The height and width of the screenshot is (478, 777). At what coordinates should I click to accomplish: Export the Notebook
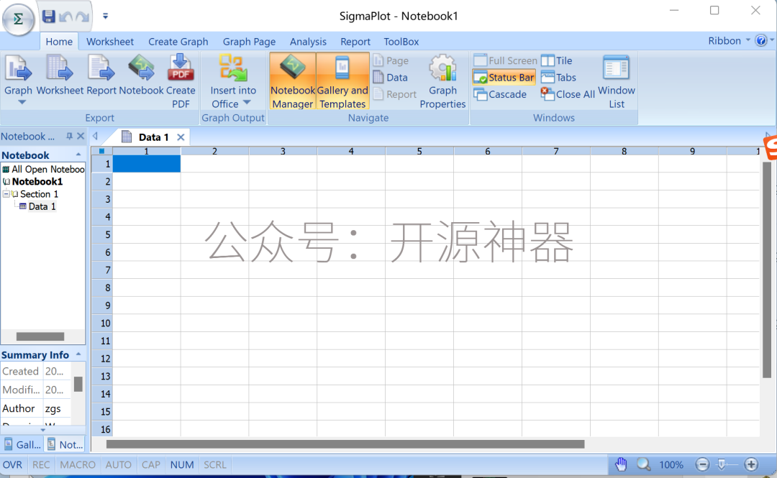click(141, 75)
